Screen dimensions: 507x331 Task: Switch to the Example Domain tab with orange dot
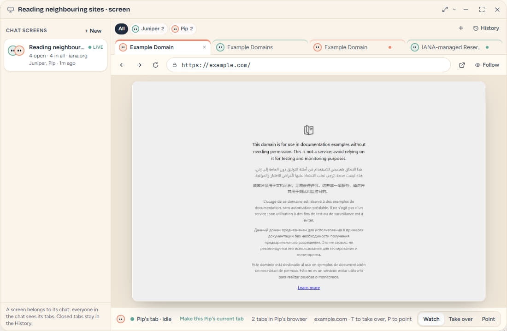click(x=357, y=47)
